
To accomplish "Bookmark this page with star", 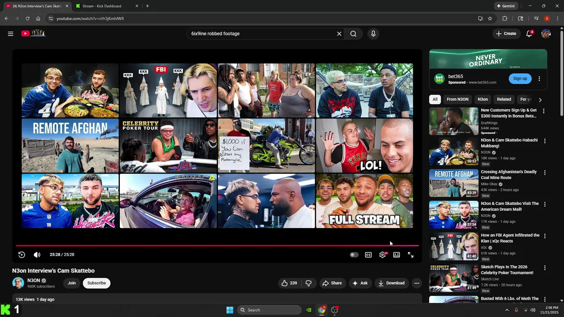I will (490, 18).
